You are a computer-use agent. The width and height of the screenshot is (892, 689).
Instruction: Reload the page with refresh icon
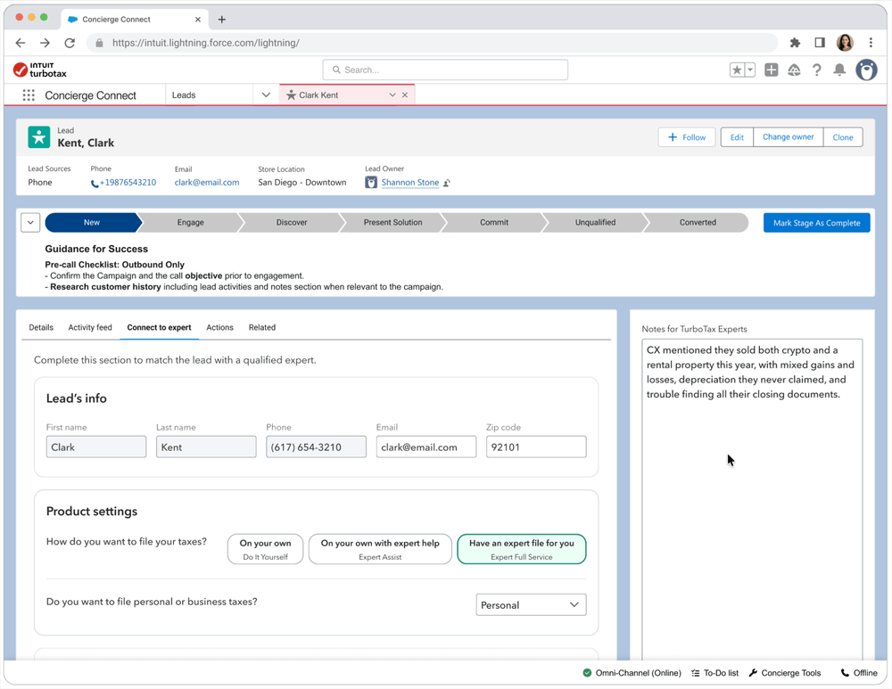pos(70,43)
